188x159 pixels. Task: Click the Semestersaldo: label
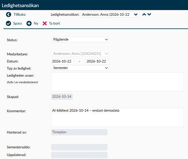pyautogui.click(x=19, y=147)
